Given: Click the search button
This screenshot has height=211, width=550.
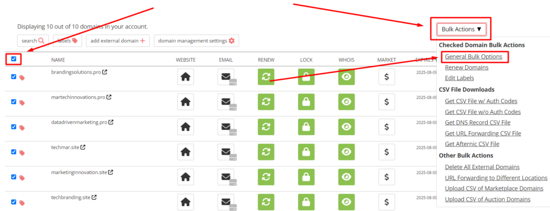Looking at the screenshot, I should point(33,41).
